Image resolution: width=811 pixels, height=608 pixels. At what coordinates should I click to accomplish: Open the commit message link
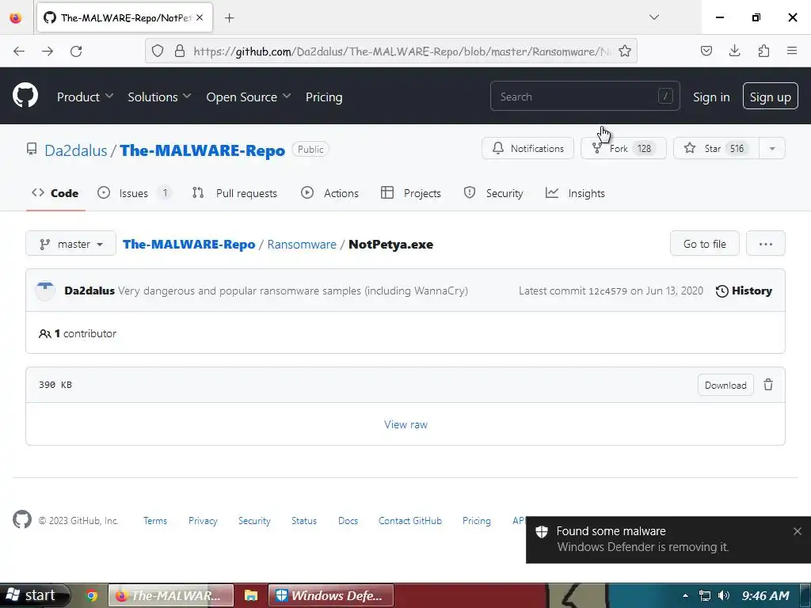coord(293,291)
